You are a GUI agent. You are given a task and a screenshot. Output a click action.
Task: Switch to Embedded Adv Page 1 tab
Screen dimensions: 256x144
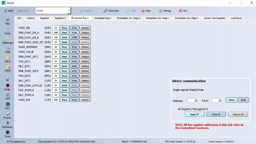click(x=158, y=18)
